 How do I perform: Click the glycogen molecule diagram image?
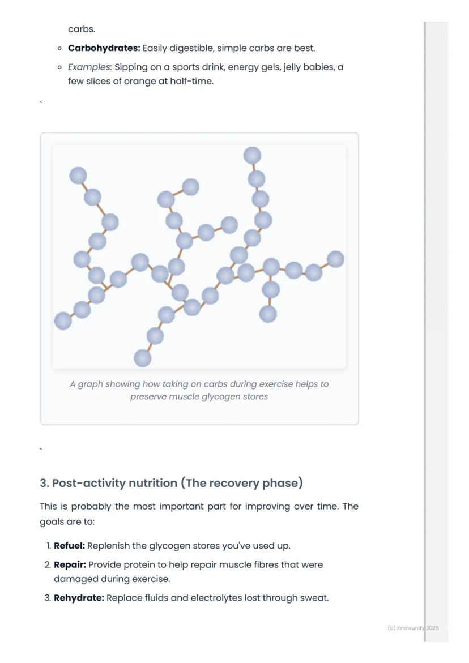pyautogui.click(x=199, y=256)
